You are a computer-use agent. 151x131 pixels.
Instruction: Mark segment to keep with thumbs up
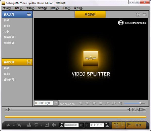point(29,125)
